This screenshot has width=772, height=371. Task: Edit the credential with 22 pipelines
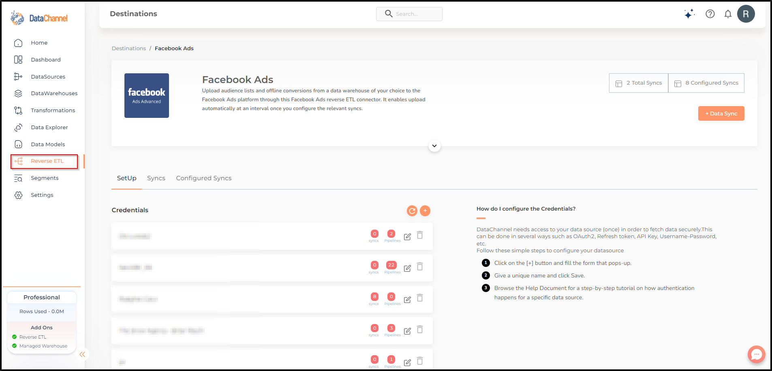coord(407,268)
